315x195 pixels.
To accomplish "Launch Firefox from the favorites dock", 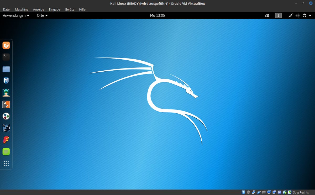I will [x=6, y=45].
